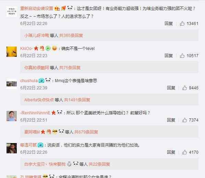205x178 pixels.
Task: Open KkiOo- user profile
Action: (26, 49)
